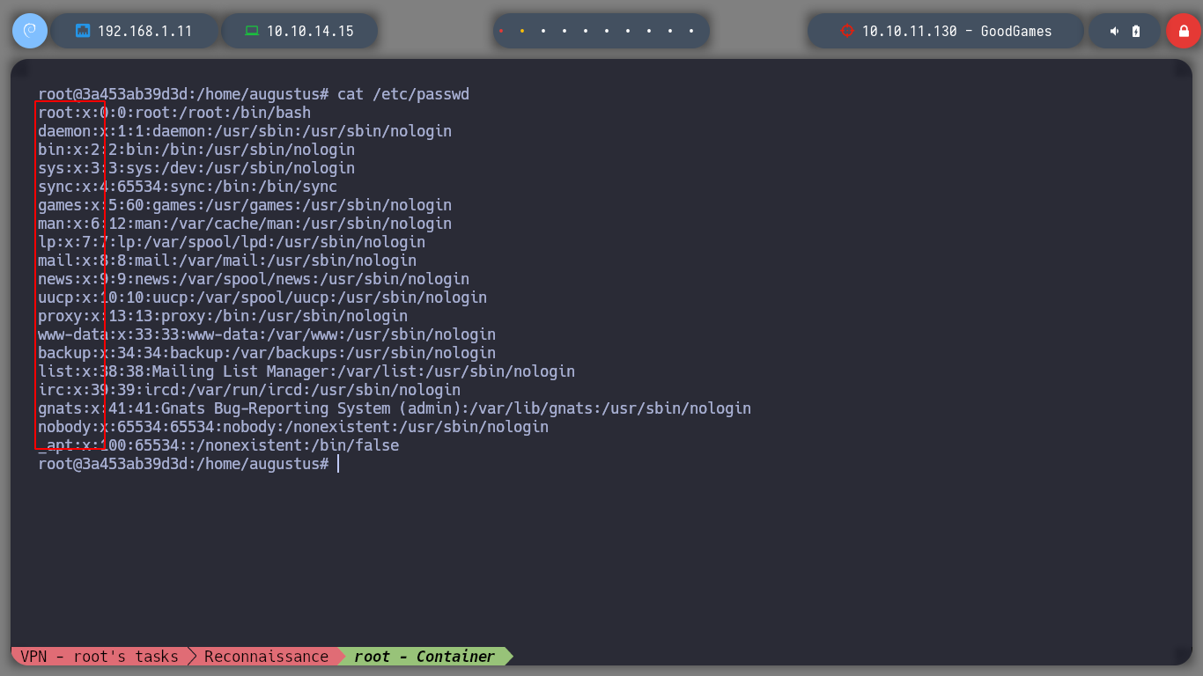Click the bin:x:2:2 passwd line
Viewport: 1203px width, 676px height.
(x=196, y=150)
